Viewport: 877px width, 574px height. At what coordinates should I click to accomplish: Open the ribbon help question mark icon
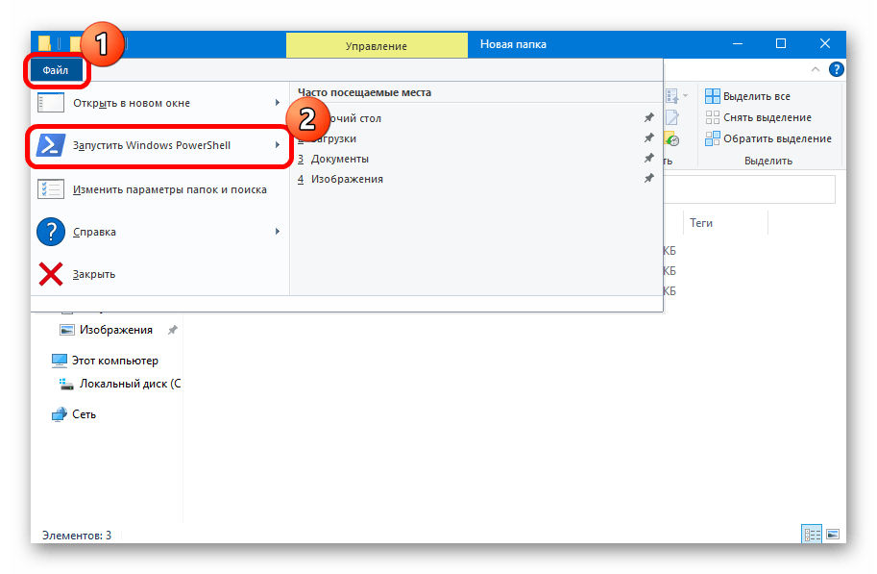click(836, 69)
